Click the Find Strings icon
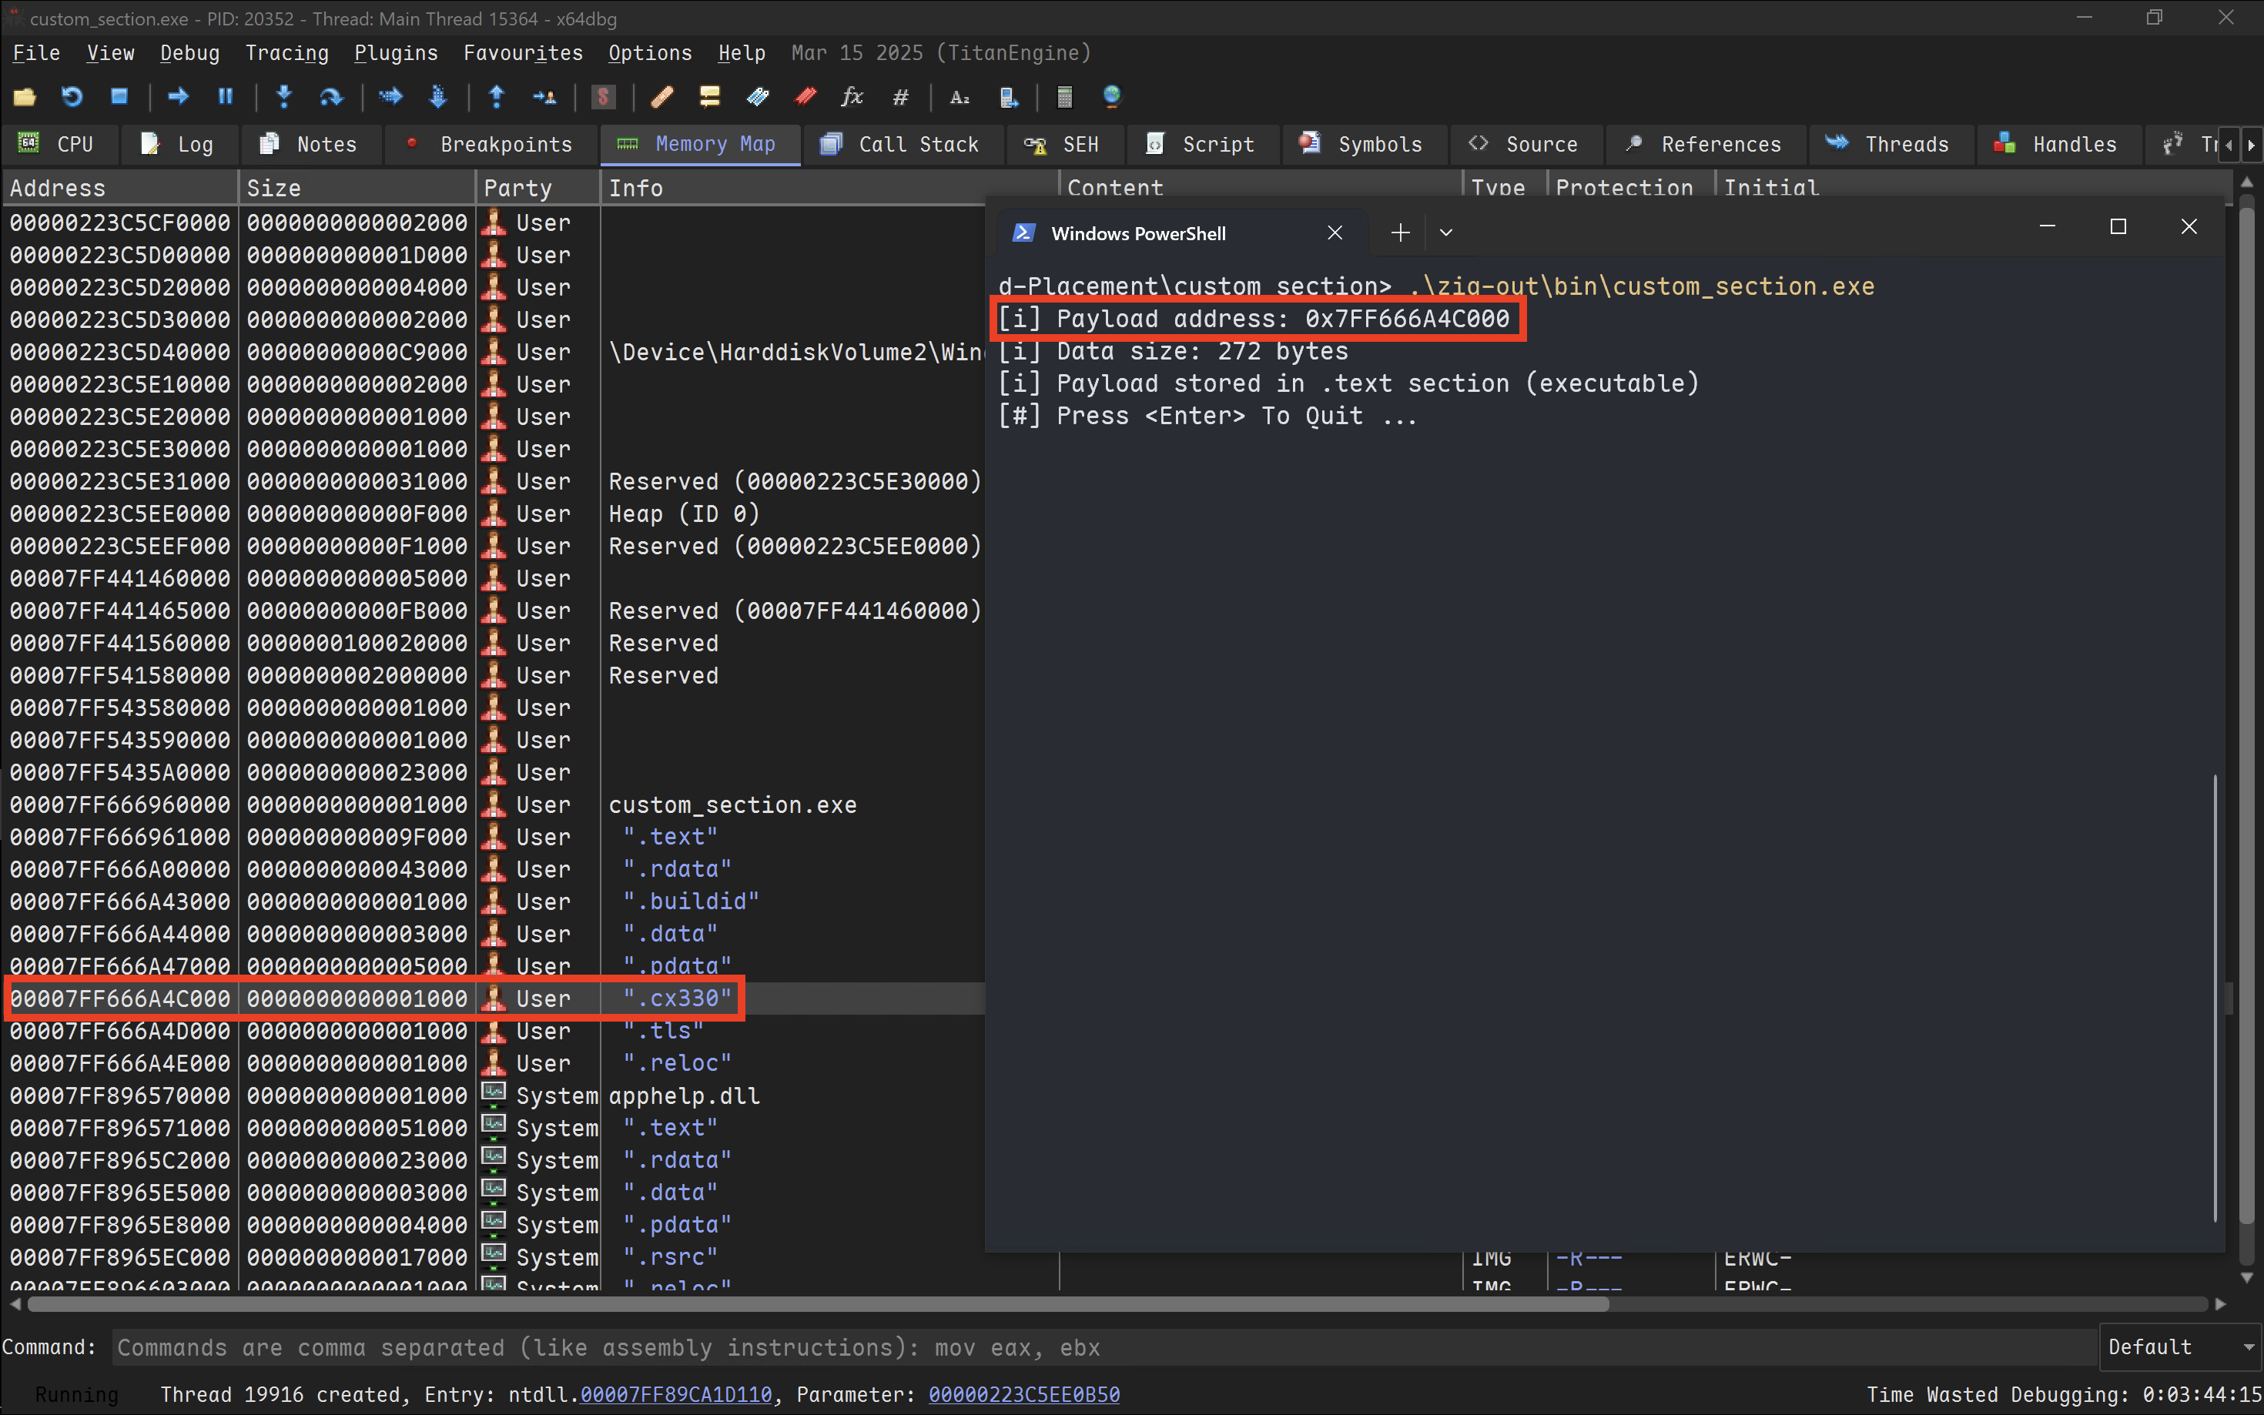 point(960,96)
